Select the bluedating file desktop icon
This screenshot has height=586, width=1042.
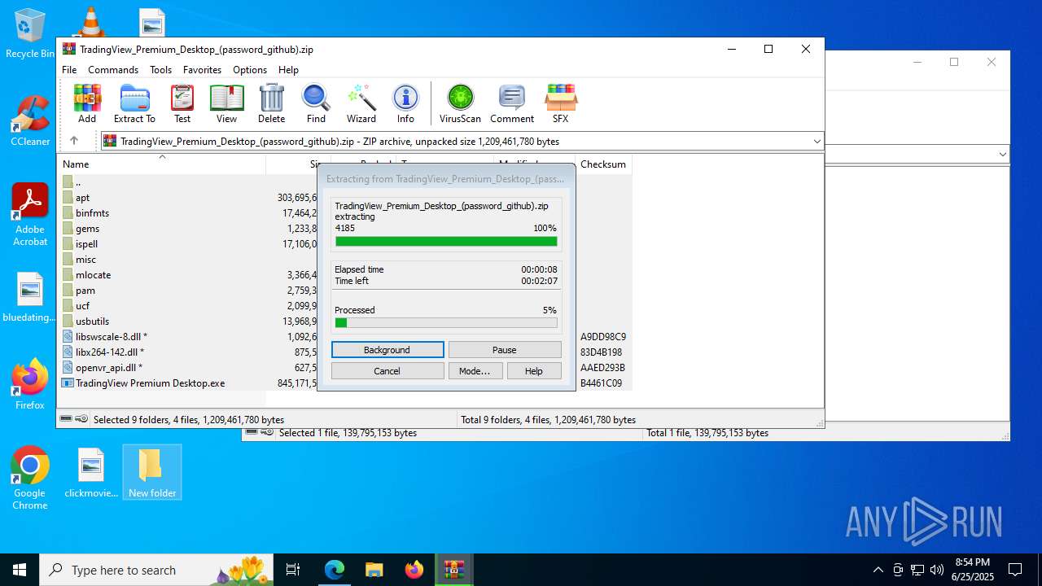(x=30, y=297)
